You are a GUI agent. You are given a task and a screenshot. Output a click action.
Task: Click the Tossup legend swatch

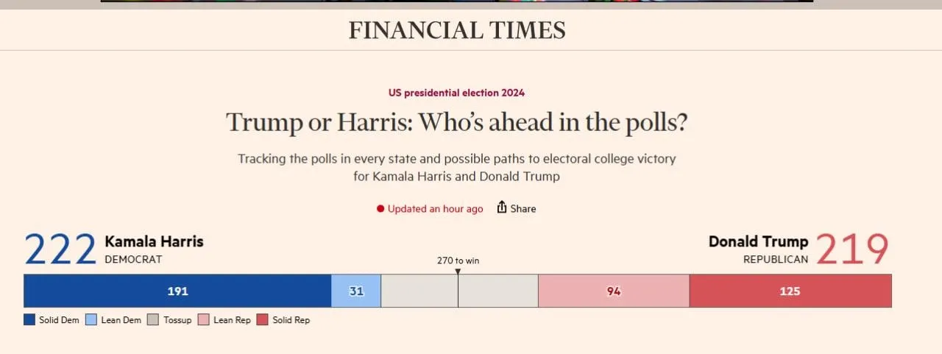click(153, 320)
